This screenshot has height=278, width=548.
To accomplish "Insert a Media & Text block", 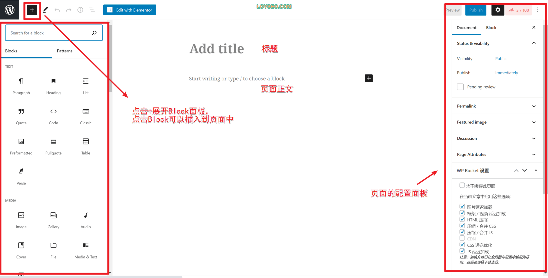I will tap(86, 250).
